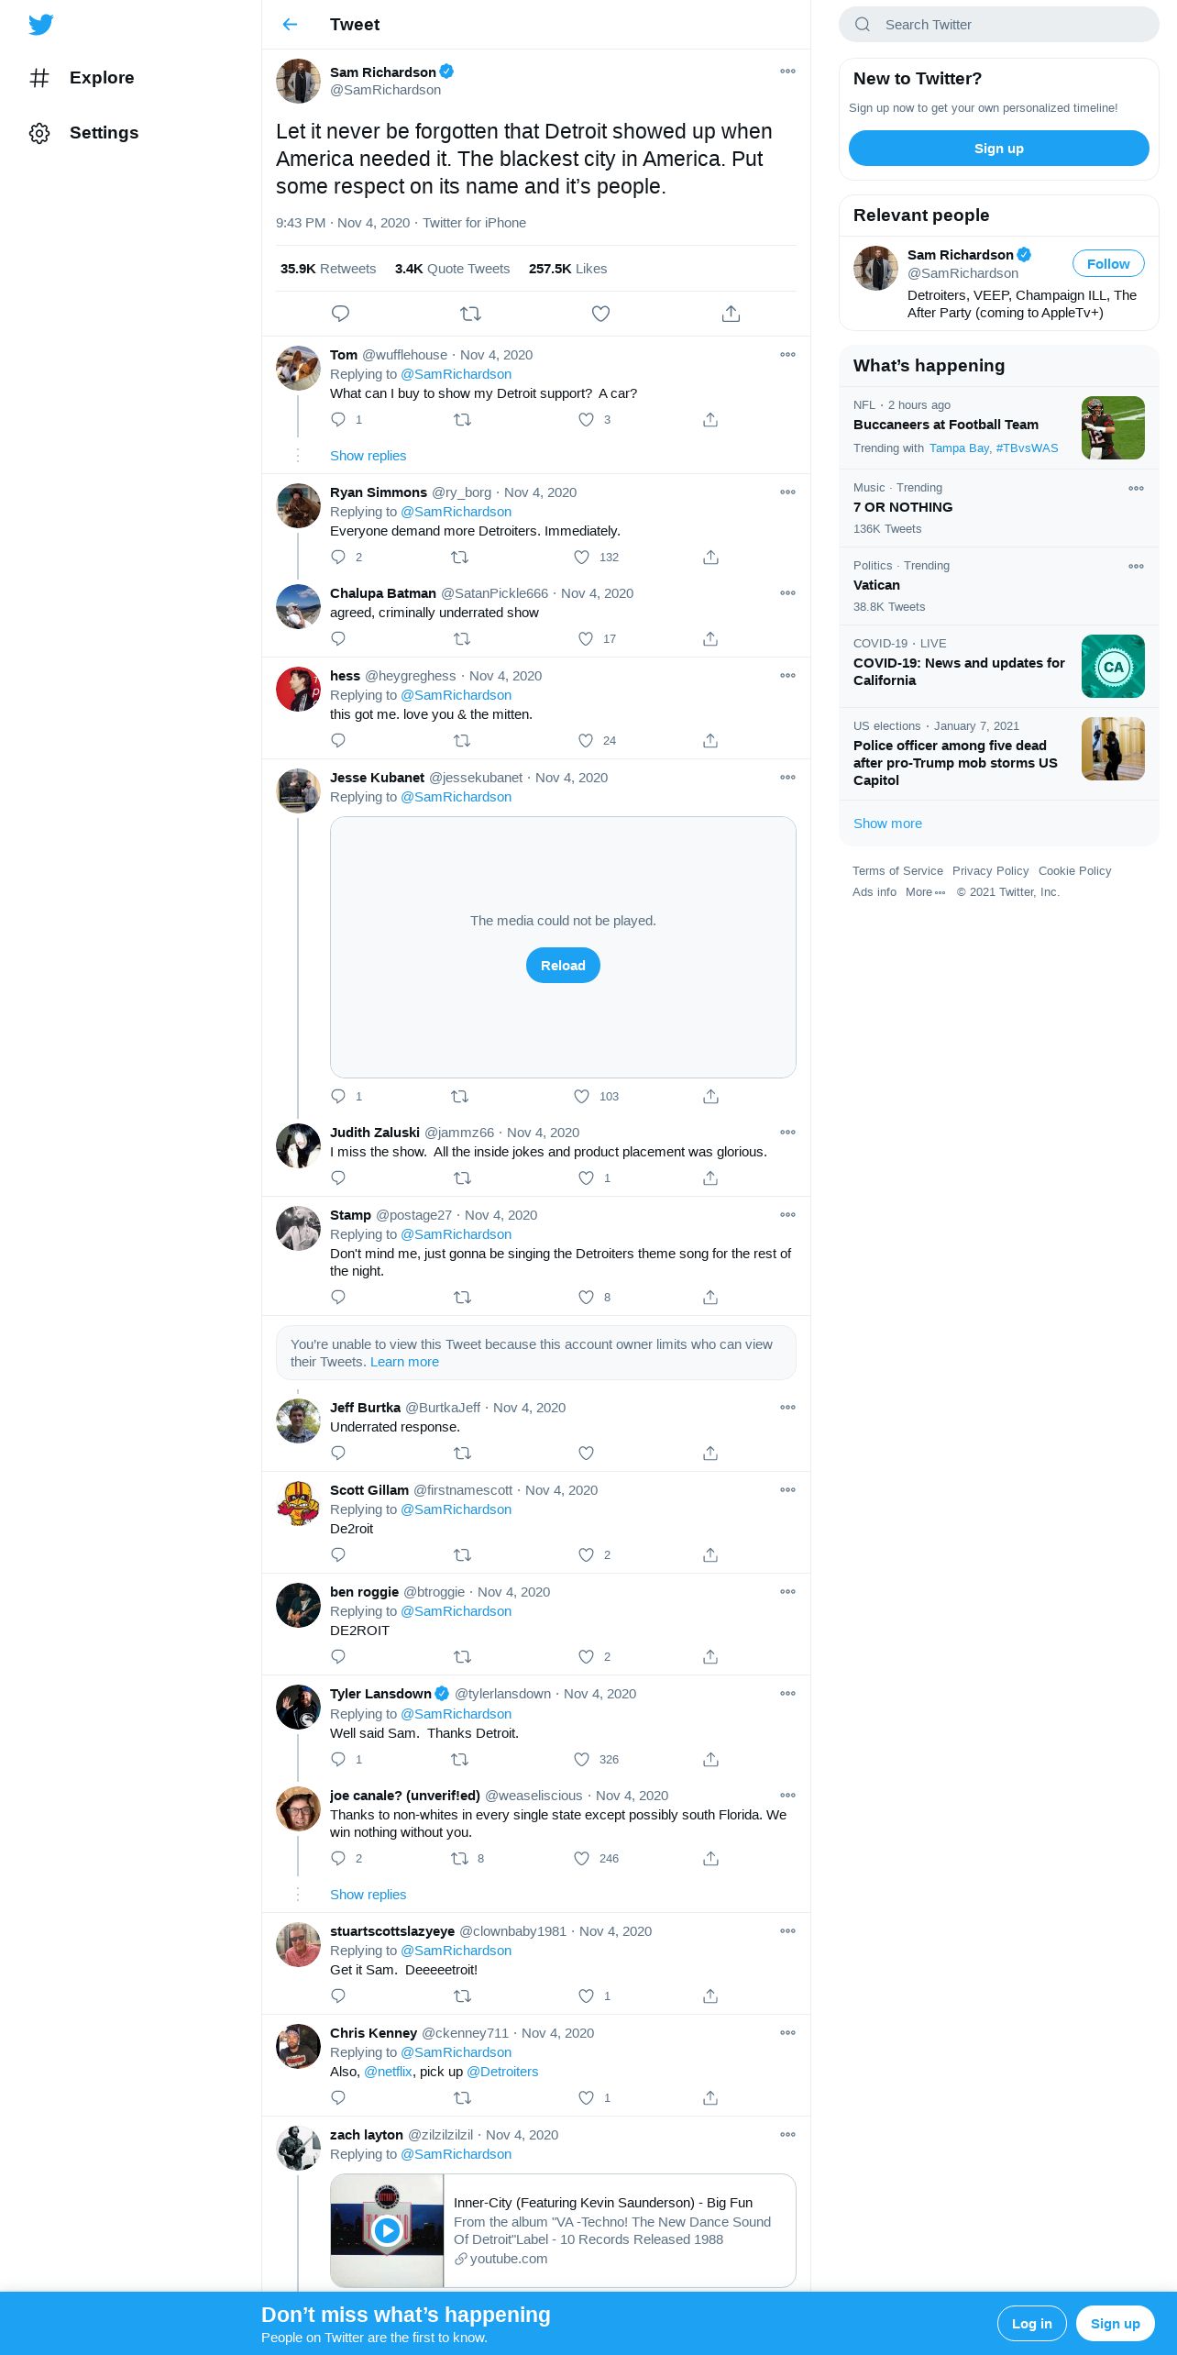Like Sam Richardson's main tweet
The width and height of the screenshot is (1177, 2355).
tap(600, 314)
